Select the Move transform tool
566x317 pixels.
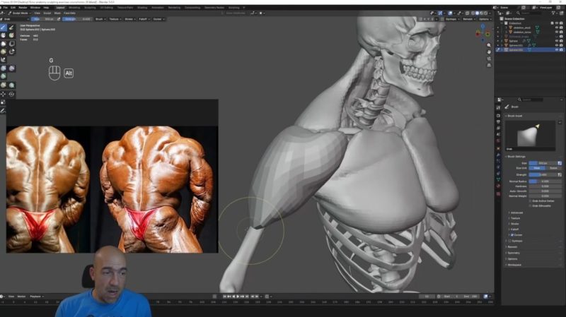coord(4,94)
